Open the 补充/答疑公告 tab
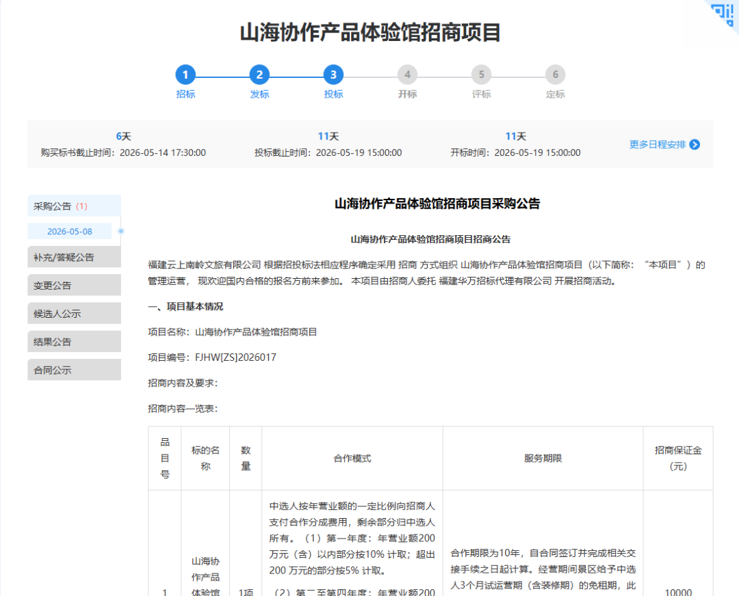739x596 pixels. click(74, 257)
